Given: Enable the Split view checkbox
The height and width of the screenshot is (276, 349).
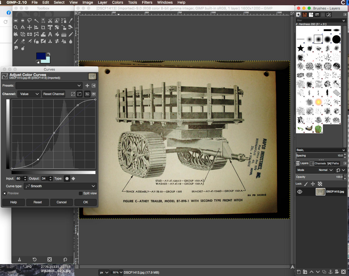Looking at the screenshot, I should pos(81,193).
